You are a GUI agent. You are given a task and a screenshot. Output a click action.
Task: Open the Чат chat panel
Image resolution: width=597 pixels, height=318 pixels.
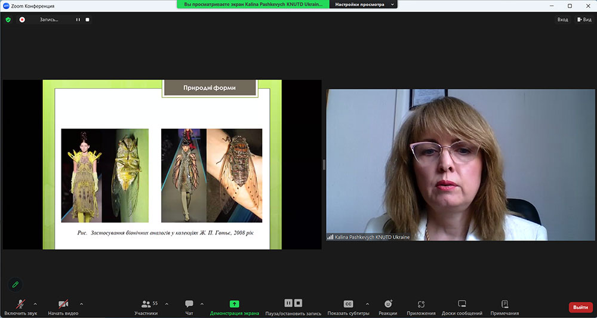[189, 308]
